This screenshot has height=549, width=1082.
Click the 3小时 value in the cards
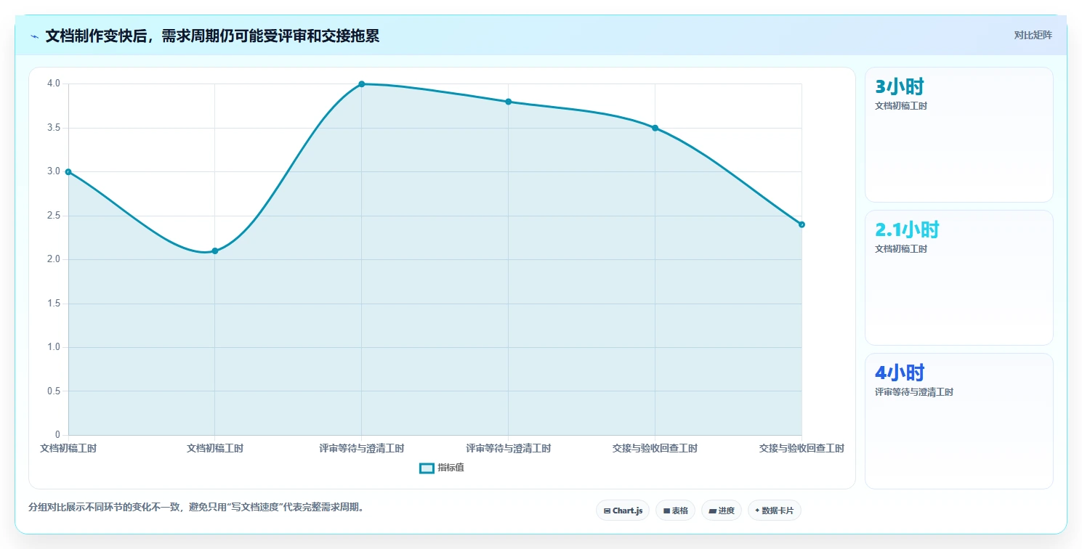(900, 87)
